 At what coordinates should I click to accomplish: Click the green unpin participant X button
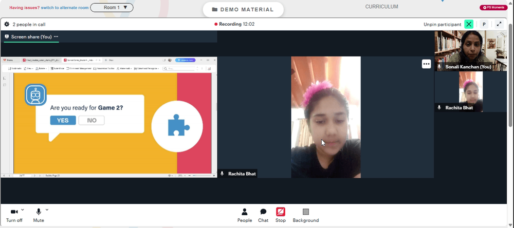pos(469,24)
